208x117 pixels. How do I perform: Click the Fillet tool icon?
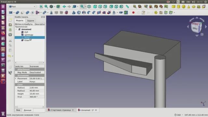click(x=89, y=13)
